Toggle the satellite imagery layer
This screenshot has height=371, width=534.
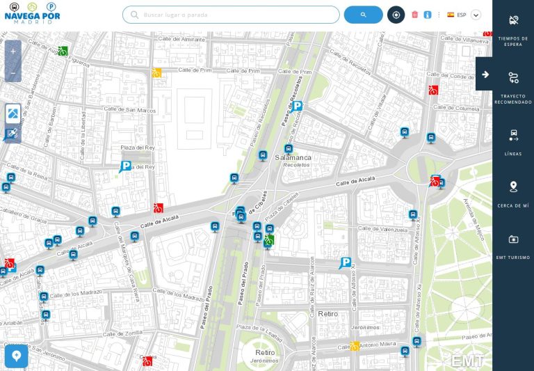[x=13, y=134]
